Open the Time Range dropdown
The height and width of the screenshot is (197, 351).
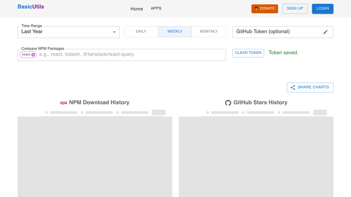[x=68, y=32]
